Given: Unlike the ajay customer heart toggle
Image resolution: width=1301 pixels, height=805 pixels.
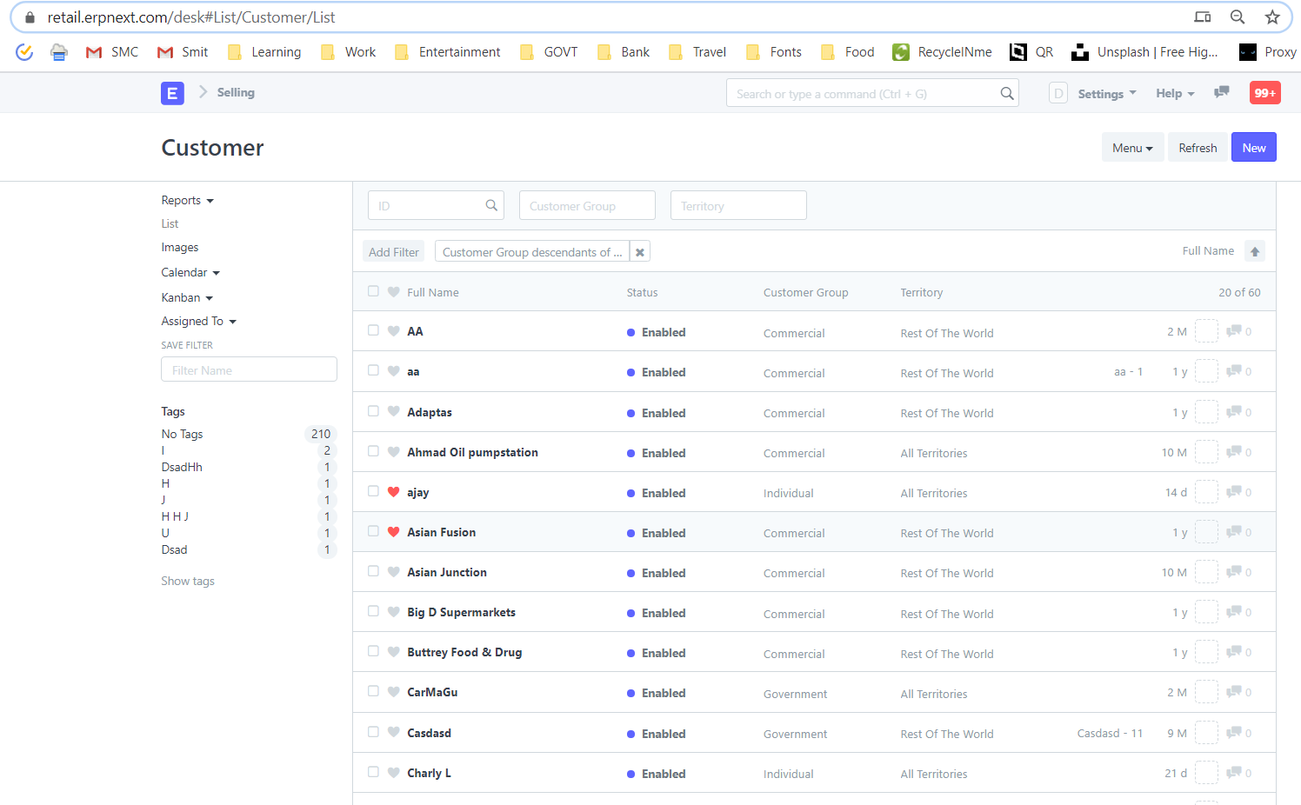Looking at the screenshot, I should (x=393, y=491).
